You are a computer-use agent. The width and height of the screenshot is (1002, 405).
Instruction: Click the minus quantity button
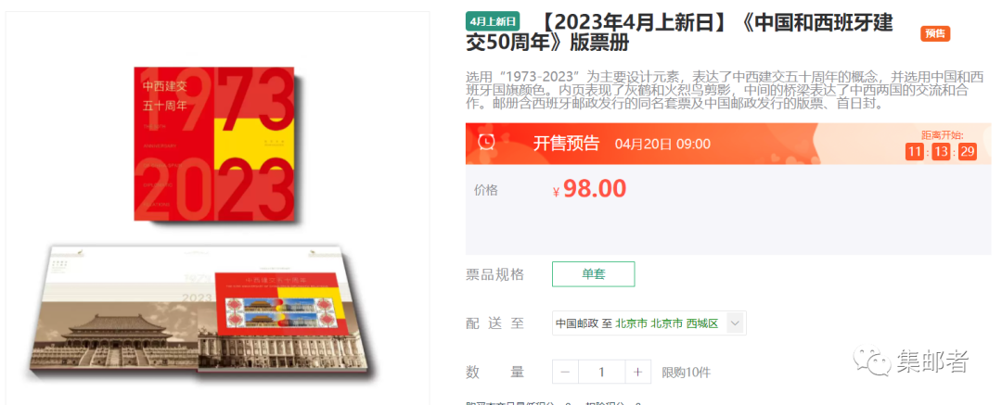565,372
